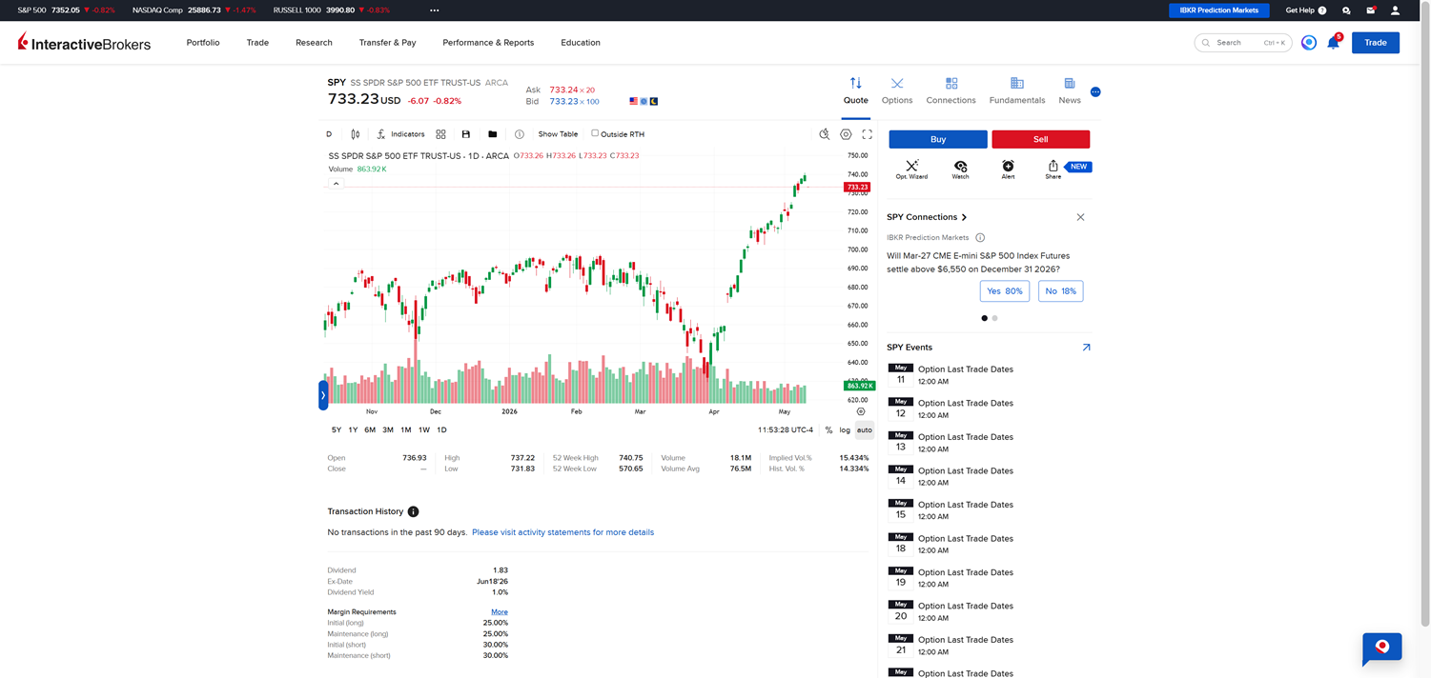
Task: Create a price alert using the Alert icon
Action: coord(1008,169)
